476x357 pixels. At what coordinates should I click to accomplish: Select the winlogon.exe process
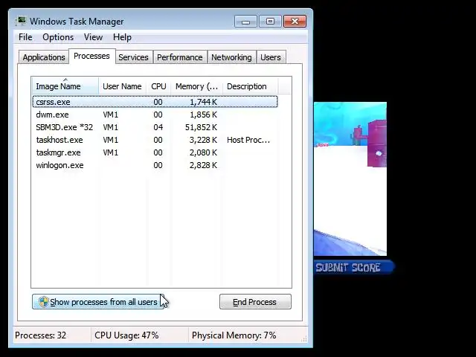point(155,165)
